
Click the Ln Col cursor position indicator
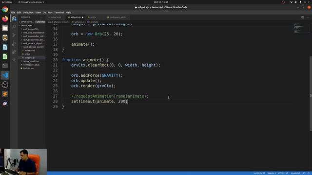coord(259,173)
